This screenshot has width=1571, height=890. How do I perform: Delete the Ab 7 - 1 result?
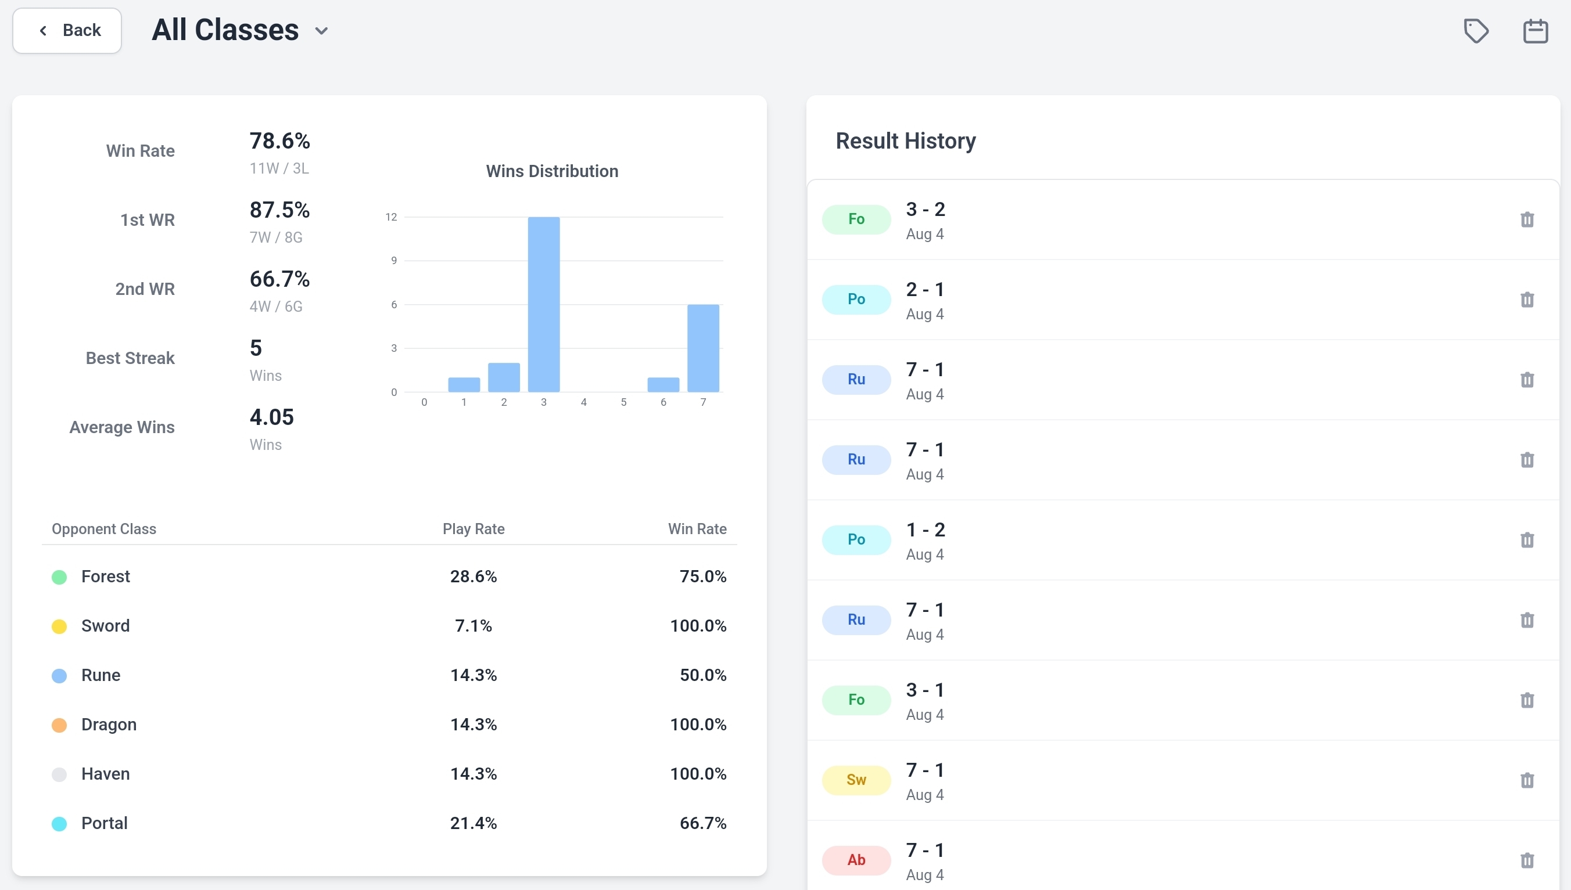(1527, 860)
